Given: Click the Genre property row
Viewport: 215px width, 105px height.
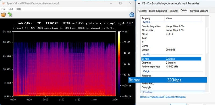Looking at the screenshot, I should point(171,46).
